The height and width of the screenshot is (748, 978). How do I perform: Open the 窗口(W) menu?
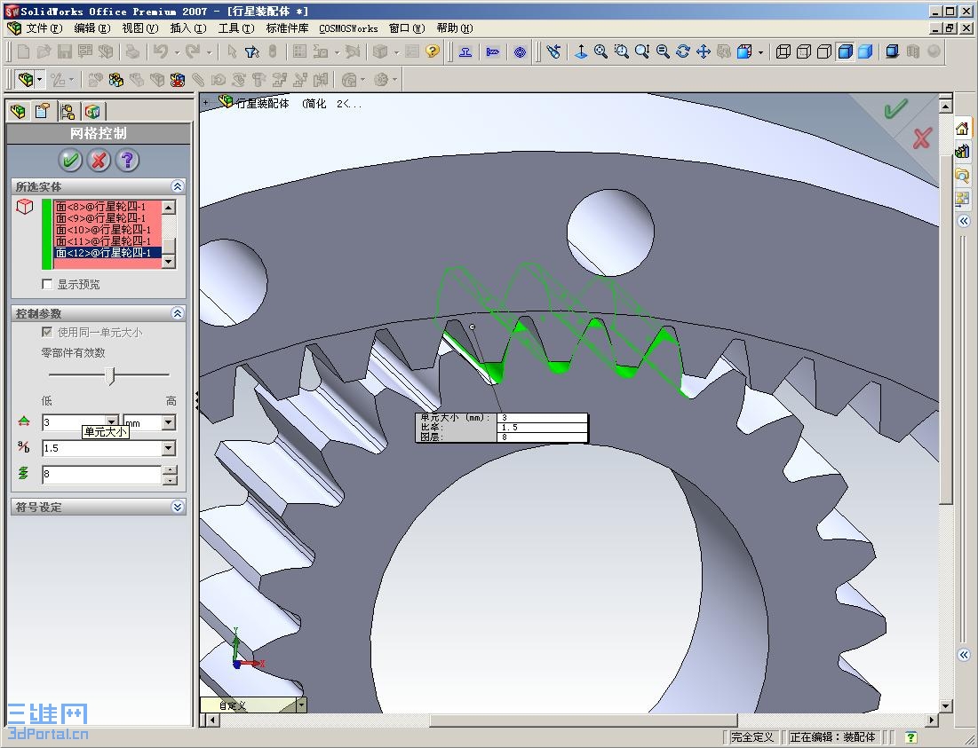pos(408,28)
